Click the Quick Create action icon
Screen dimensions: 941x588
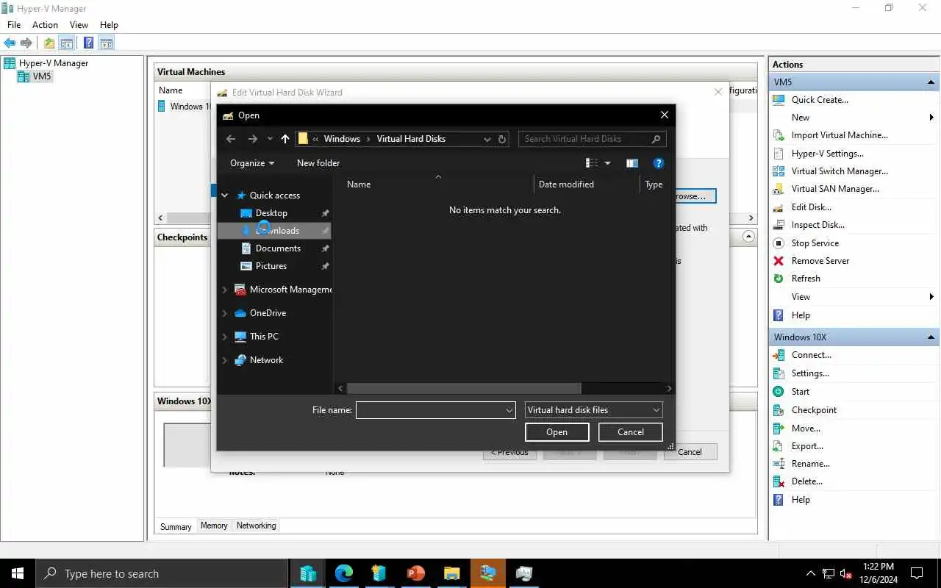coord(779,100)
